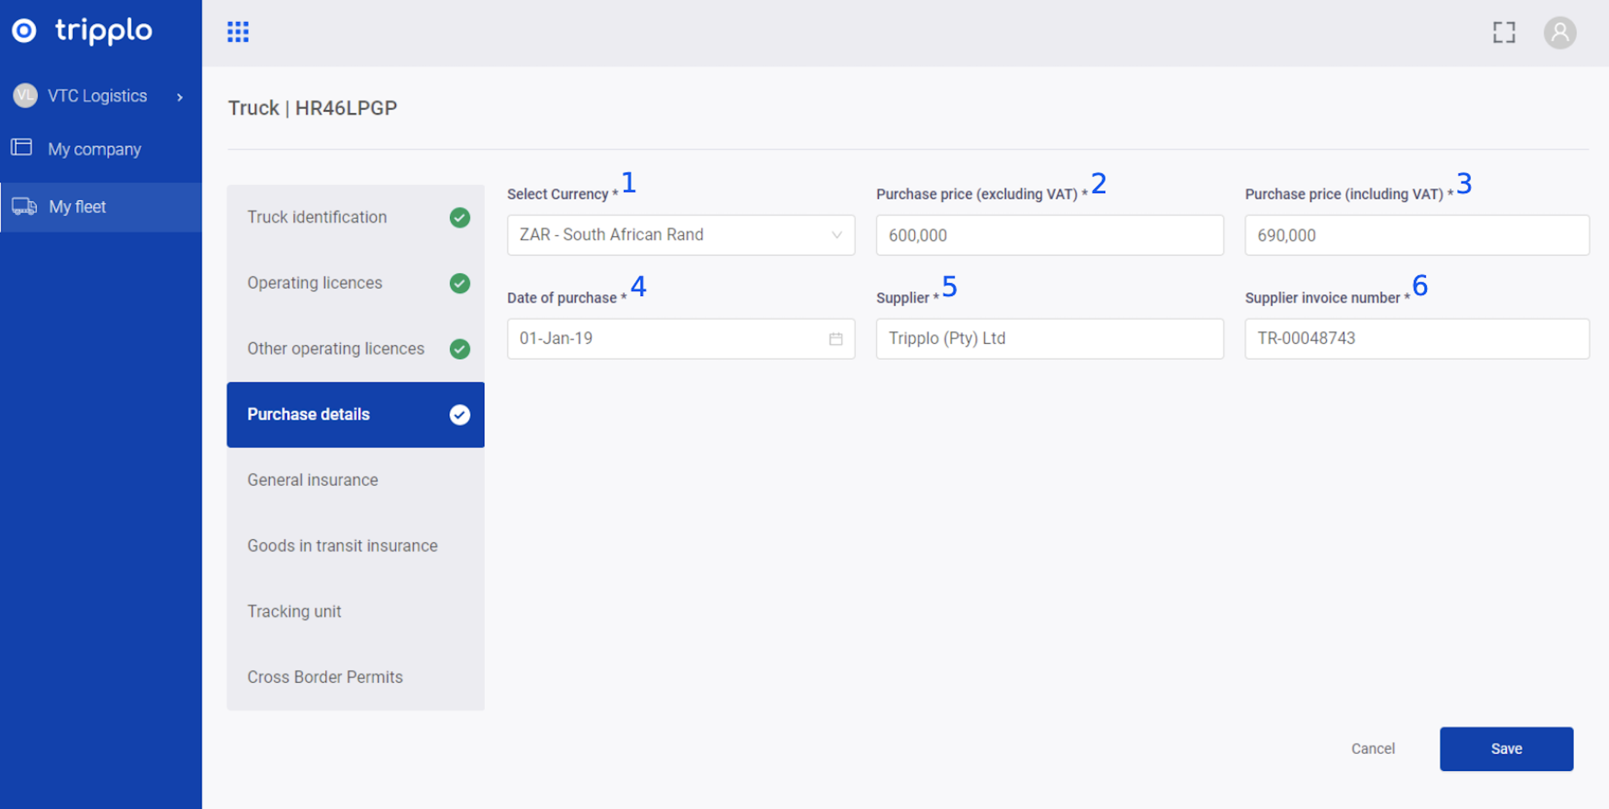Open the Date of purchase field
This screenshot has height=809, width=1609.
pyautogui.click(x=662, y=339)
